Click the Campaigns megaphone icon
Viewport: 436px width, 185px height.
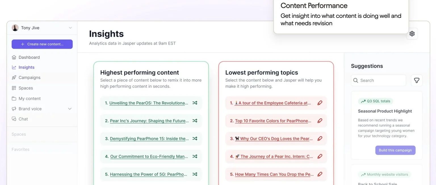pyautogui.click(x=14, y=78)
